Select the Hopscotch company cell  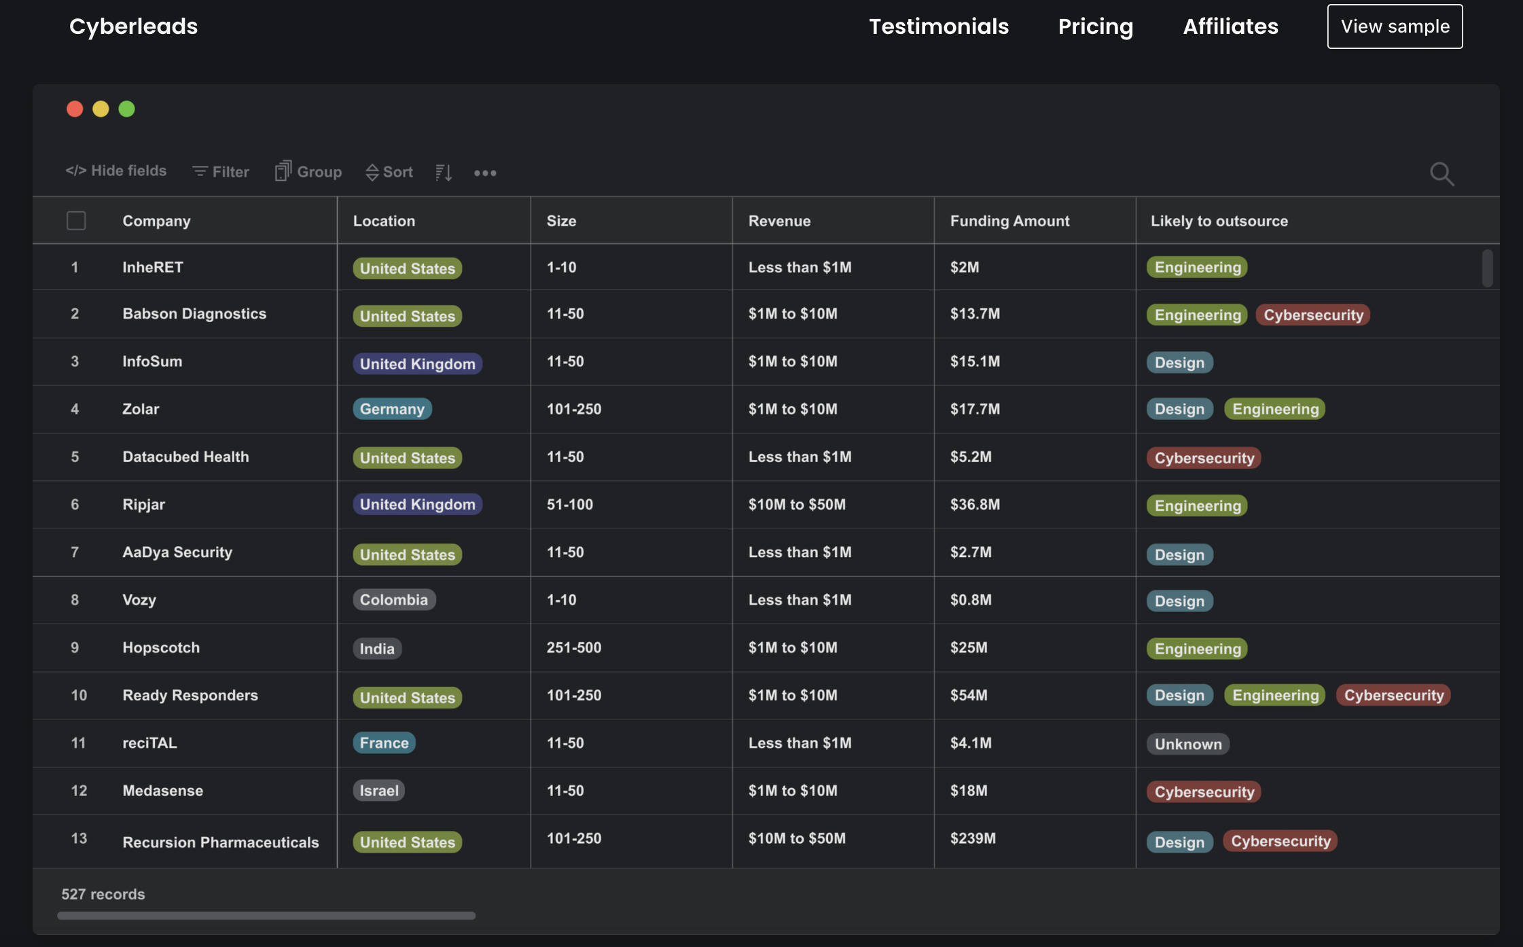pyautogui.click(x=161, y=647)
